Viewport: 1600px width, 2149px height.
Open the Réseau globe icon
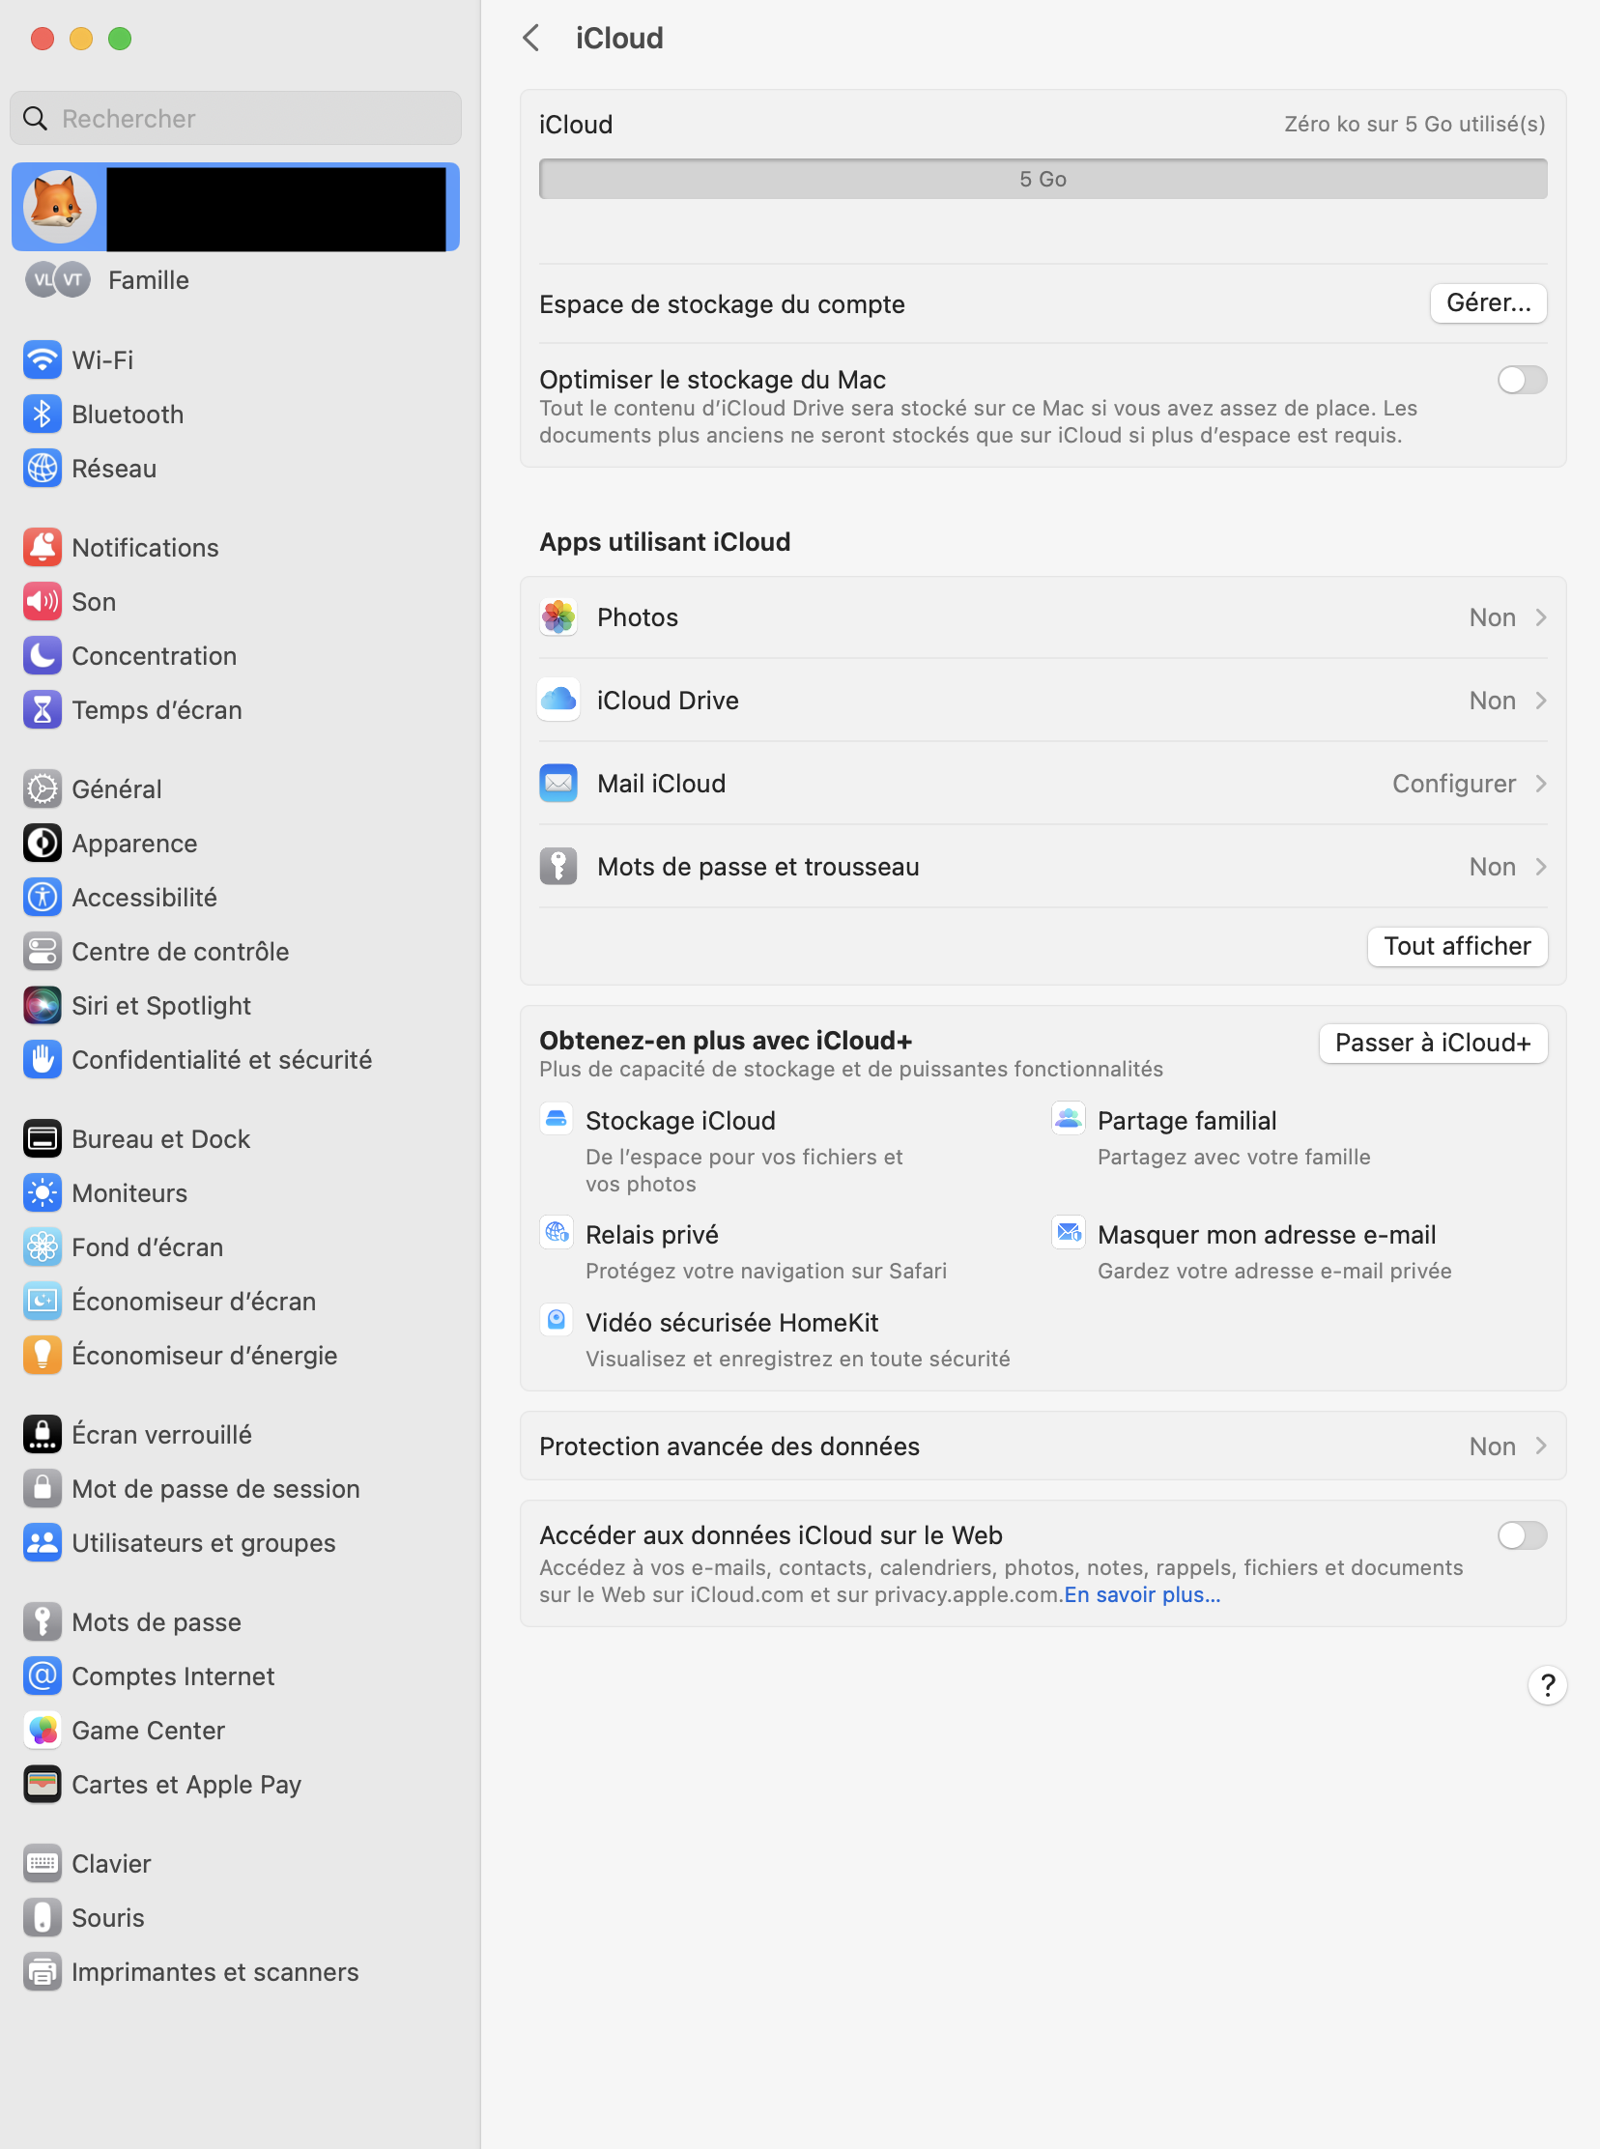pos(42,469)
